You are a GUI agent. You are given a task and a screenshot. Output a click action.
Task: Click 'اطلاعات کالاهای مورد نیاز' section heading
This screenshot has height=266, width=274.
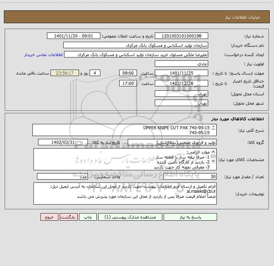pos(237,119)
